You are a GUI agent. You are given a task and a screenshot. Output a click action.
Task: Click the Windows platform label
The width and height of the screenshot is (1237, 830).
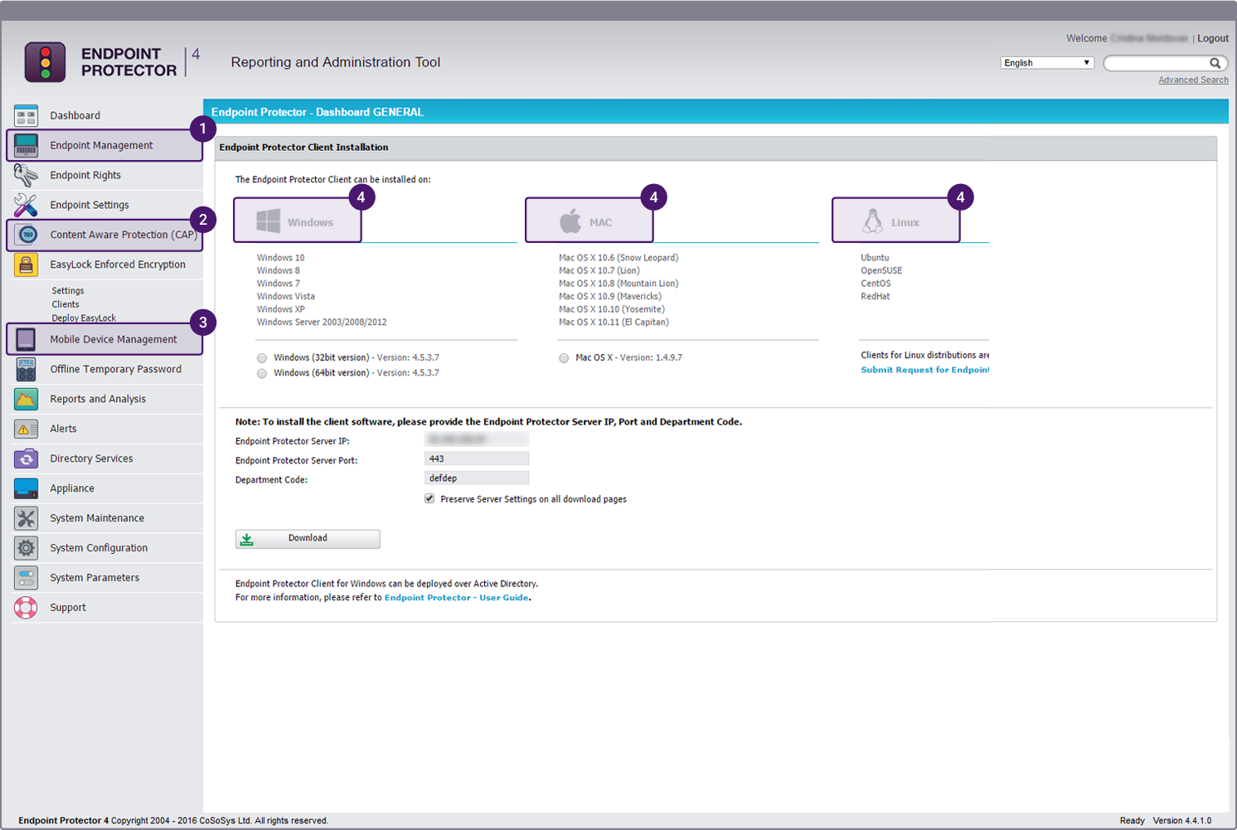[x=310, y=223]
